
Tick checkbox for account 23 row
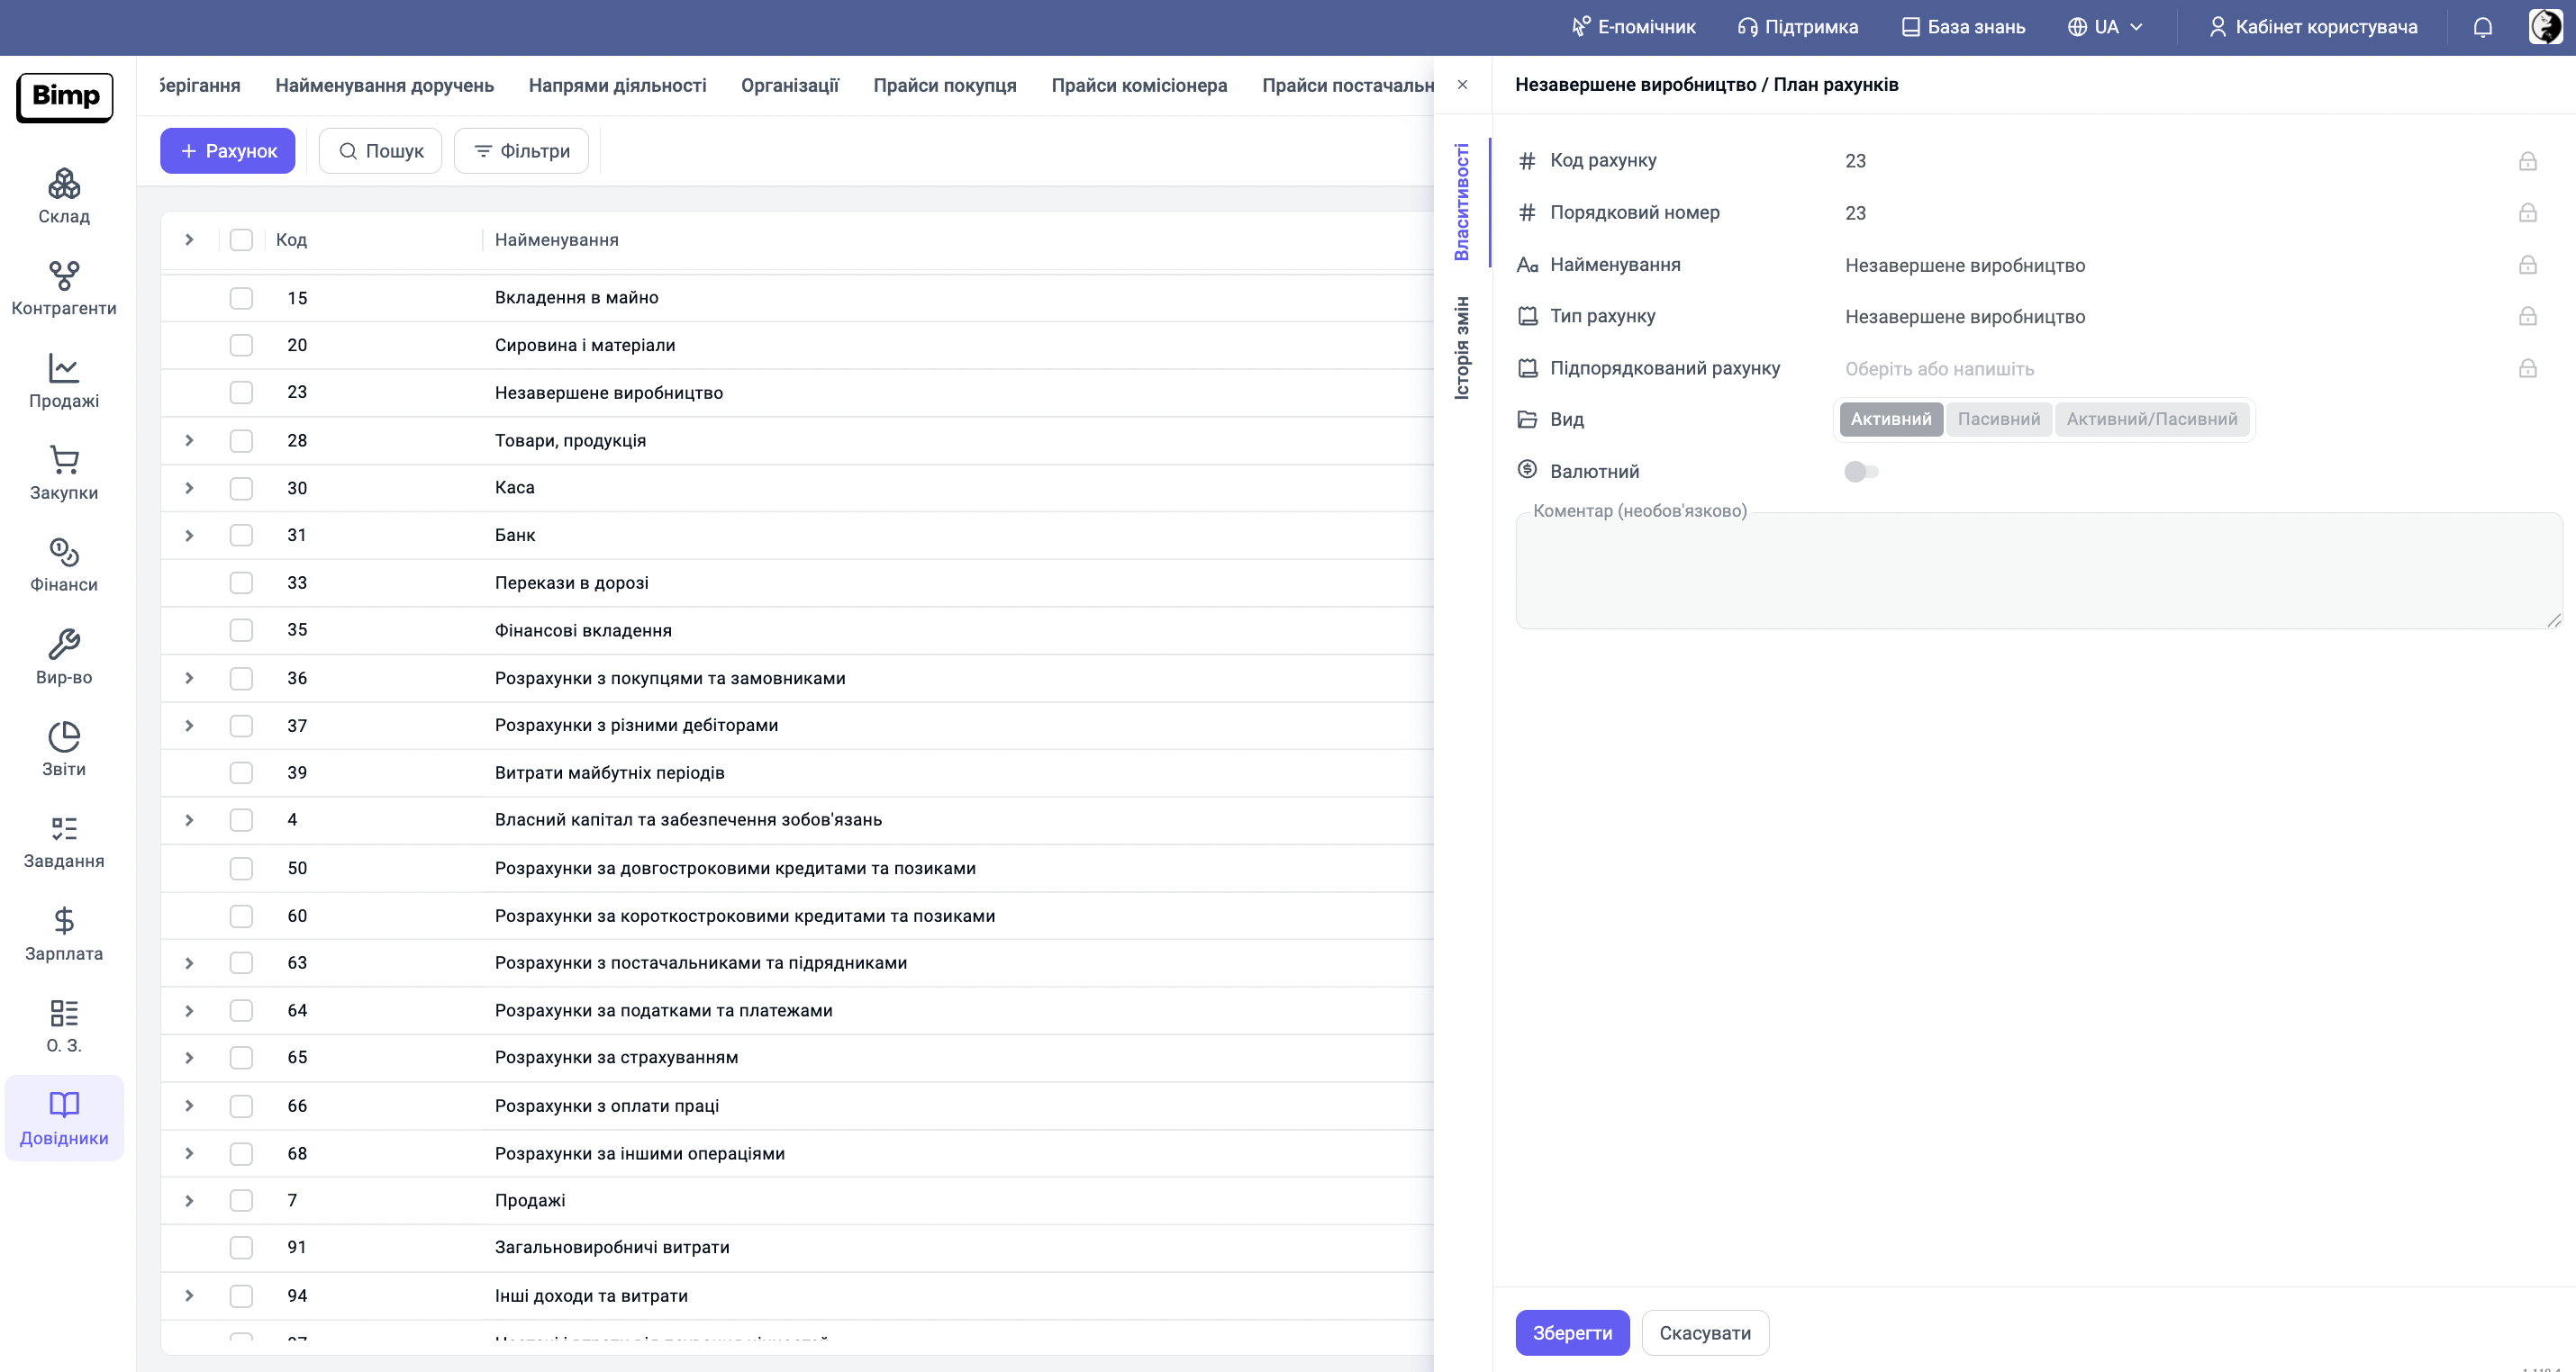pos(241,393)
